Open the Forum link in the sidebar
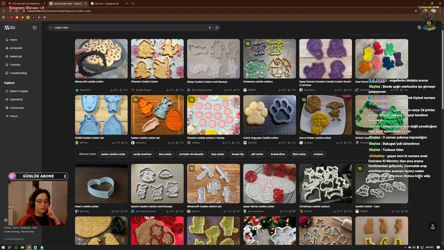 14,116
